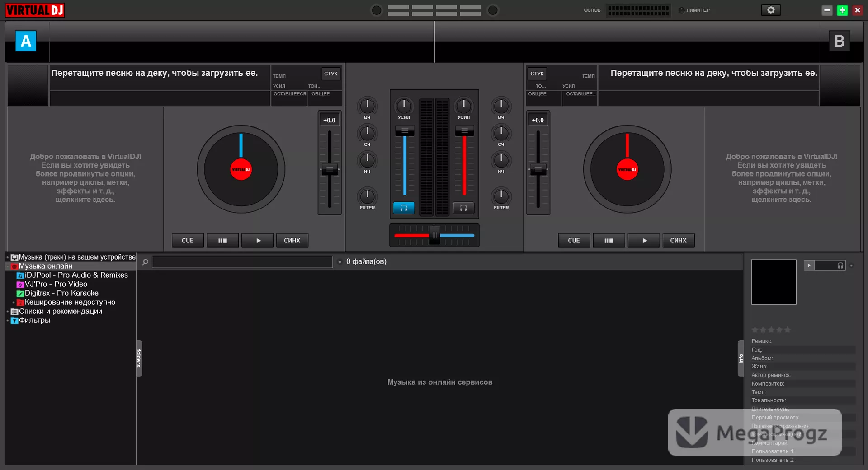Click right deck FILTER knob
The width and height of the screenshot is (868, 470).
(x=501, y=196)
